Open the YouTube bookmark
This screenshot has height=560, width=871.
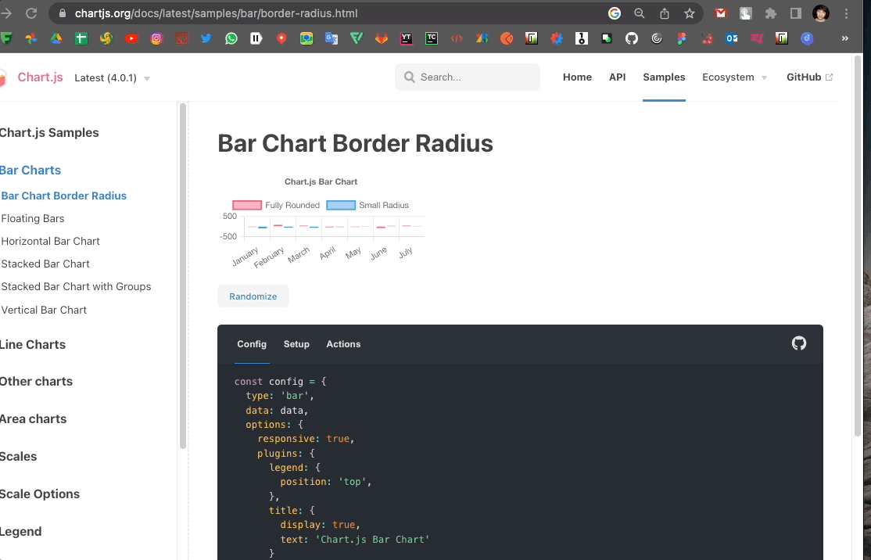click(131, 38)
